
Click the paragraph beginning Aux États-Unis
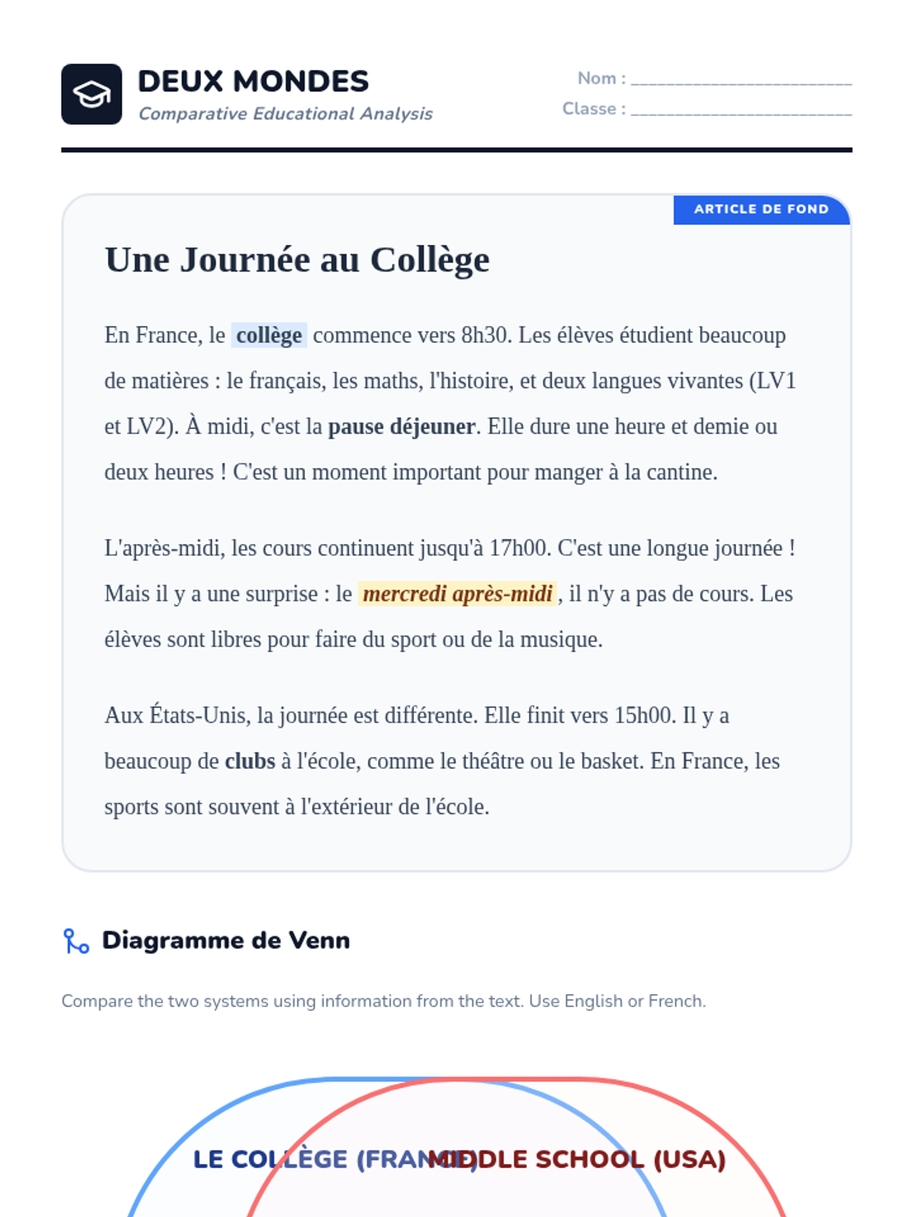point(442,761)
